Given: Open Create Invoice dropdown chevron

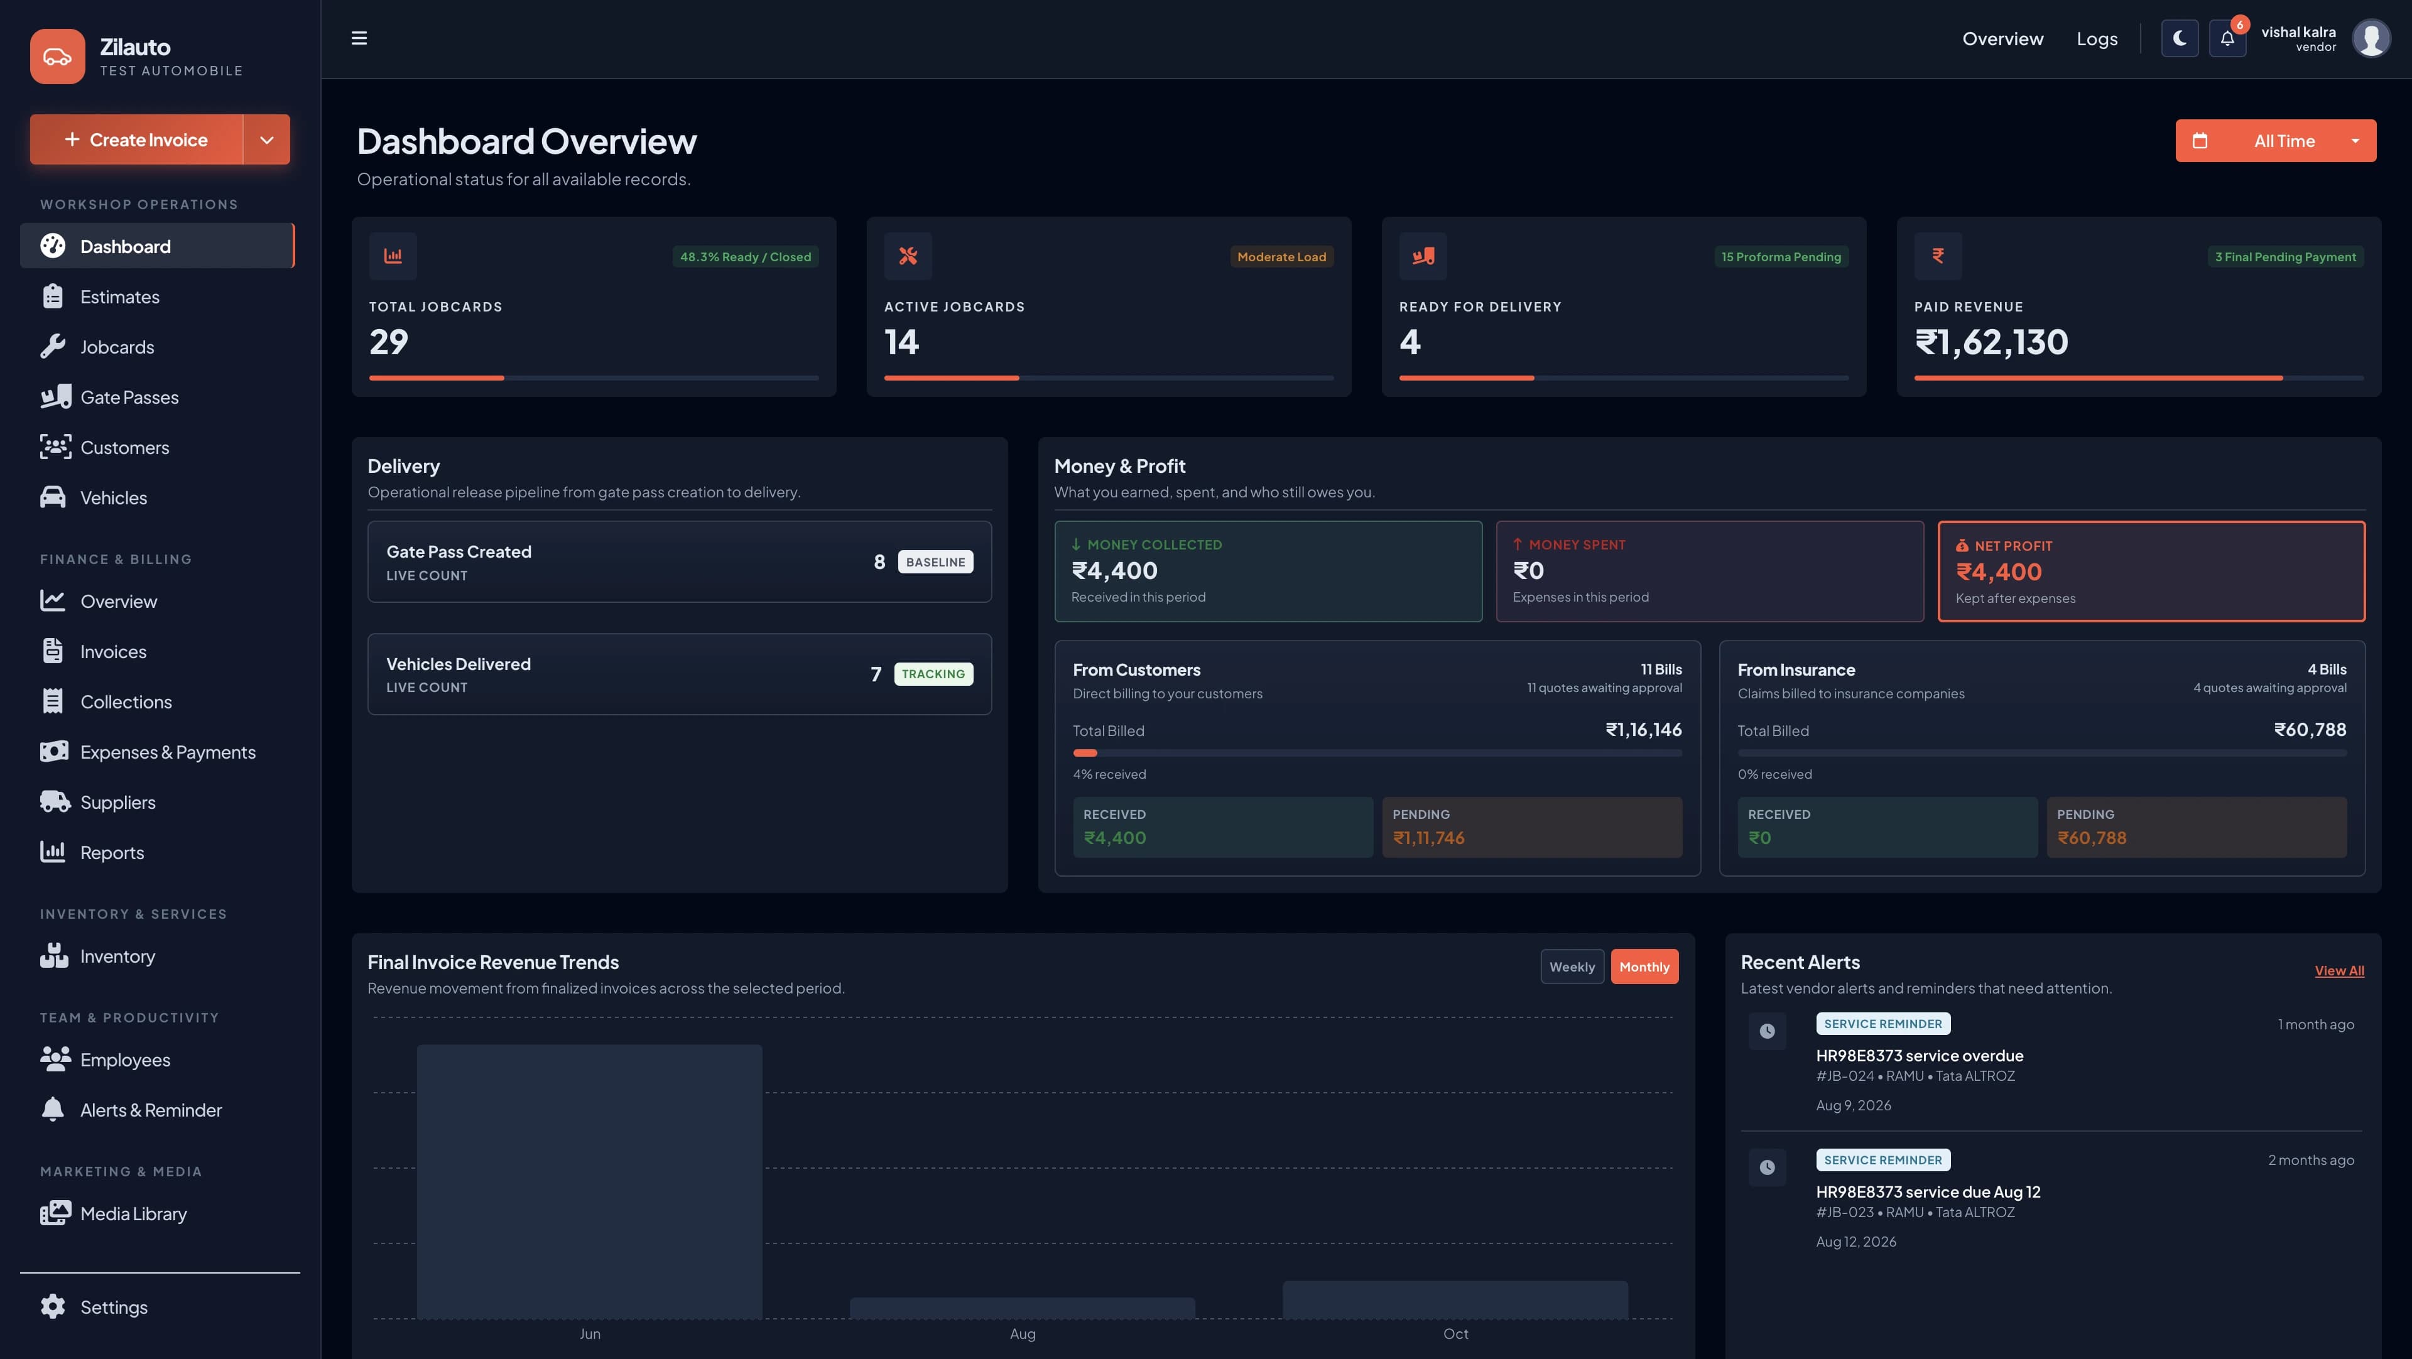Looking at the screenshot, I should click(x=267, y=139).
